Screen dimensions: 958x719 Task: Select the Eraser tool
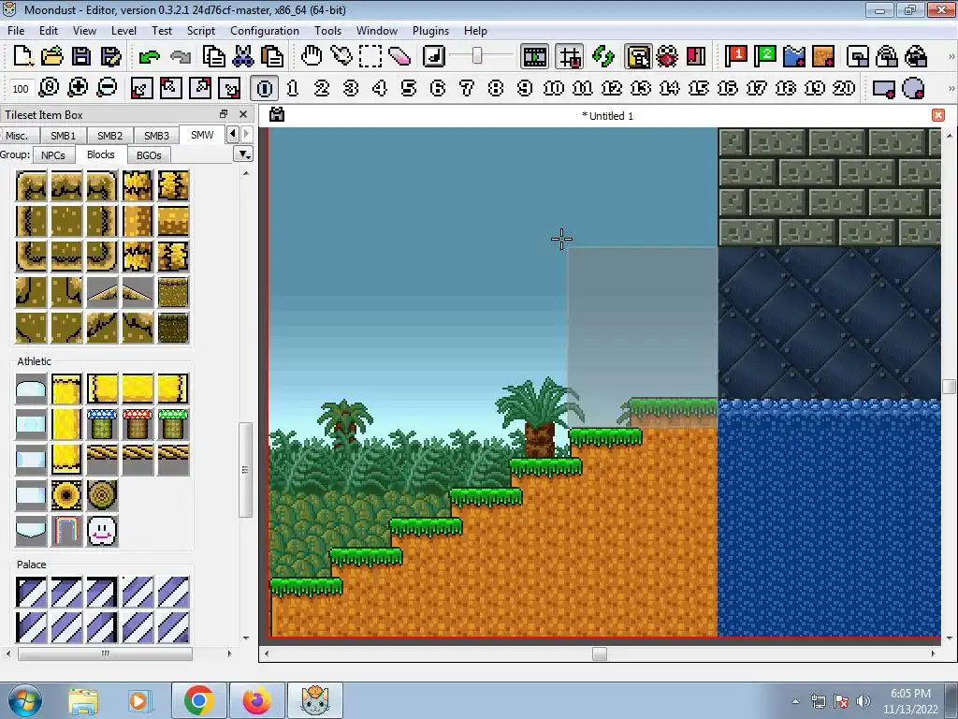[399, 57]
